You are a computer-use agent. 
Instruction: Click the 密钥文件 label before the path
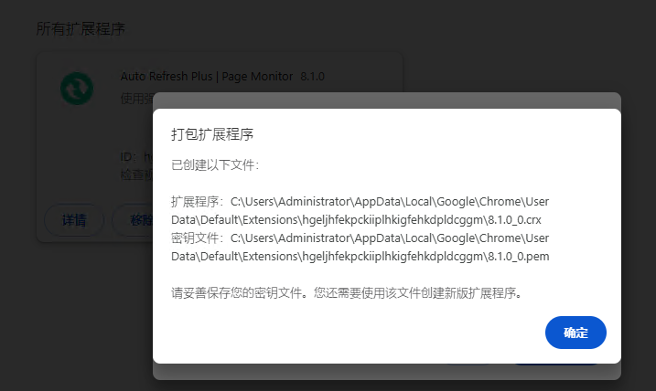(x=196, y=238)
